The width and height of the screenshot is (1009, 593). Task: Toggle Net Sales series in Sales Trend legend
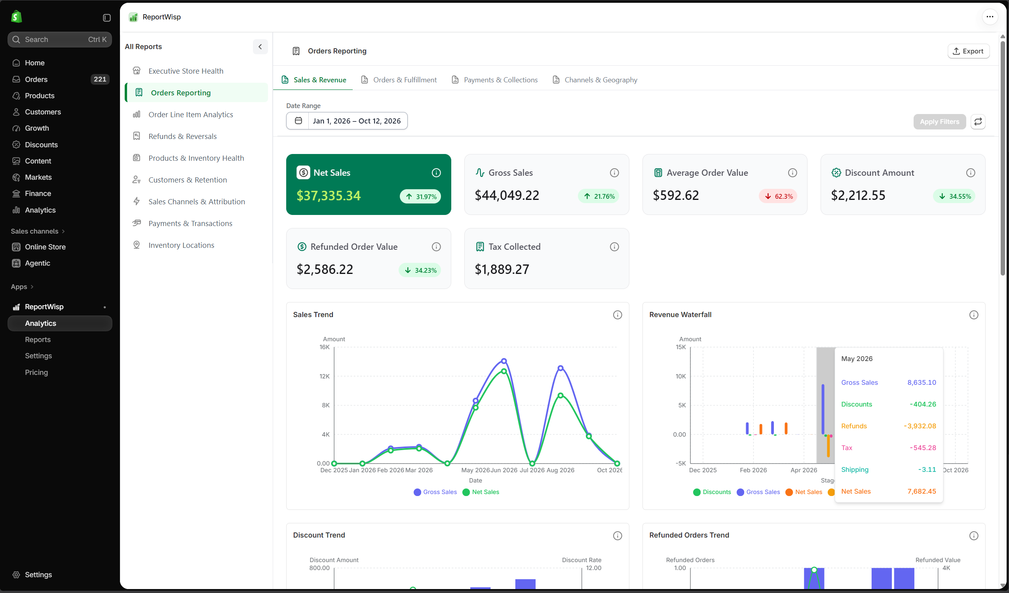coord(481,492)
